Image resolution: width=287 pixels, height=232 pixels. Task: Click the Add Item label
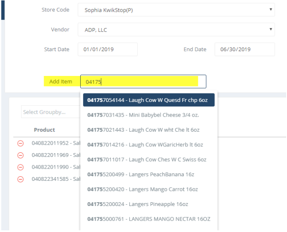(x=61, y=81)
